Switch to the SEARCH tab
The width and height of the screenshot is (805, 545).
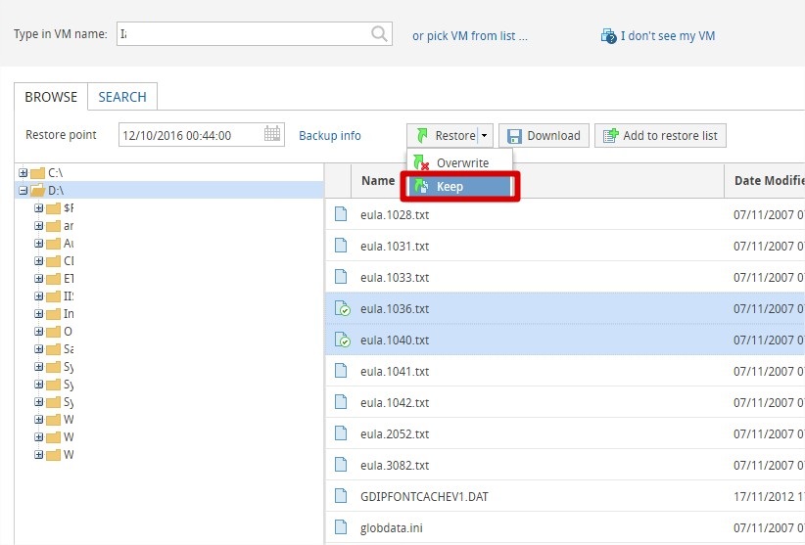point(122,97)
